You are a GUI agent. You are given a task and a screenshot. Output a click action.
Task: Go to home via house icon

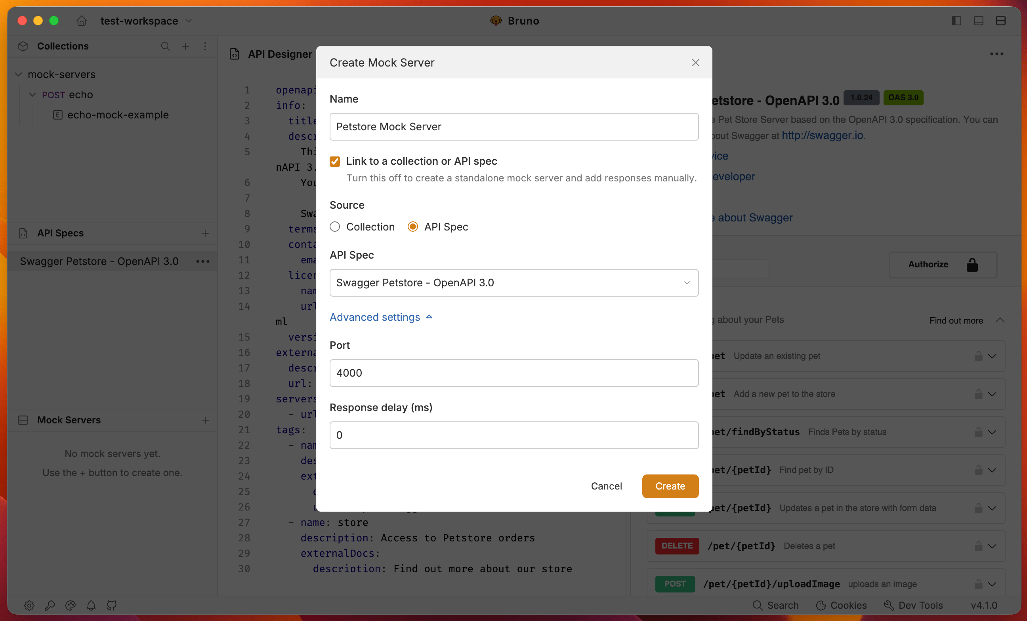(x=82, y=21)
